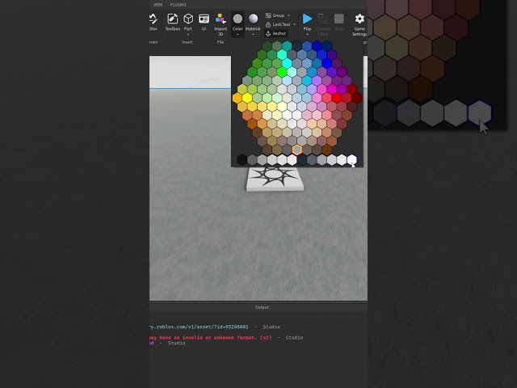Pick the bright magenta hexagon color
Image resolution: width=517 pixels, height=388 pixels.
coord(332,89)
